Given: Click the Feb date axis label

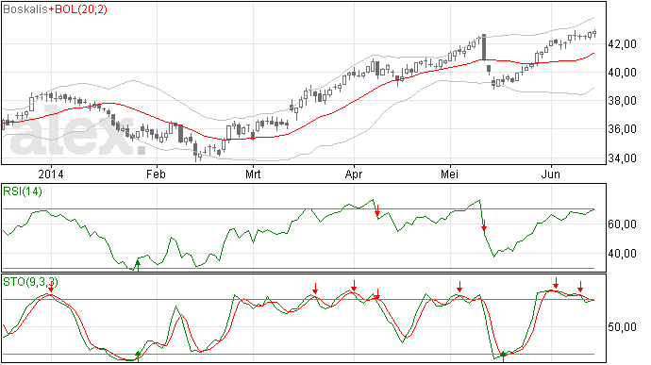Looking at the screenshot, I should (x=156, y=174).
